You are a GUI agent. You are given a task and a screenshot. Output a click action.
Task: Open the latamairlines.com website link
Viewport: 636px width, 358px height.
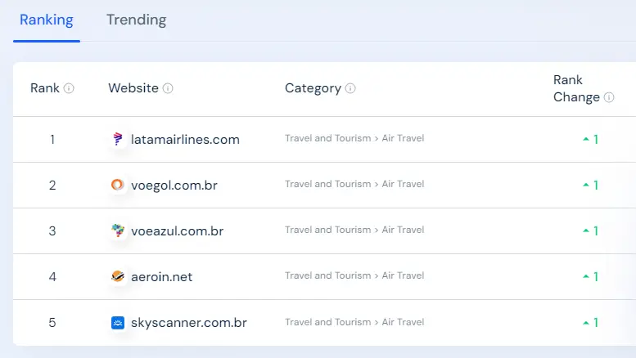pos(185,139)
